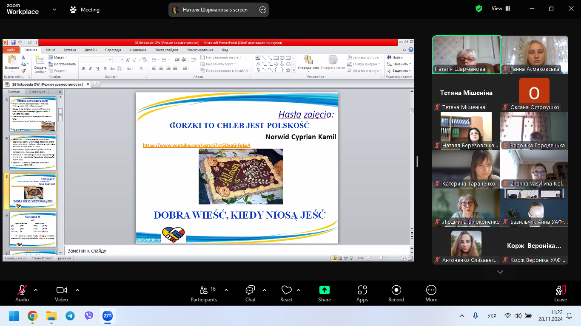Open Zoom Participants panel
The image size is (581, 326).
click(204, 294)
